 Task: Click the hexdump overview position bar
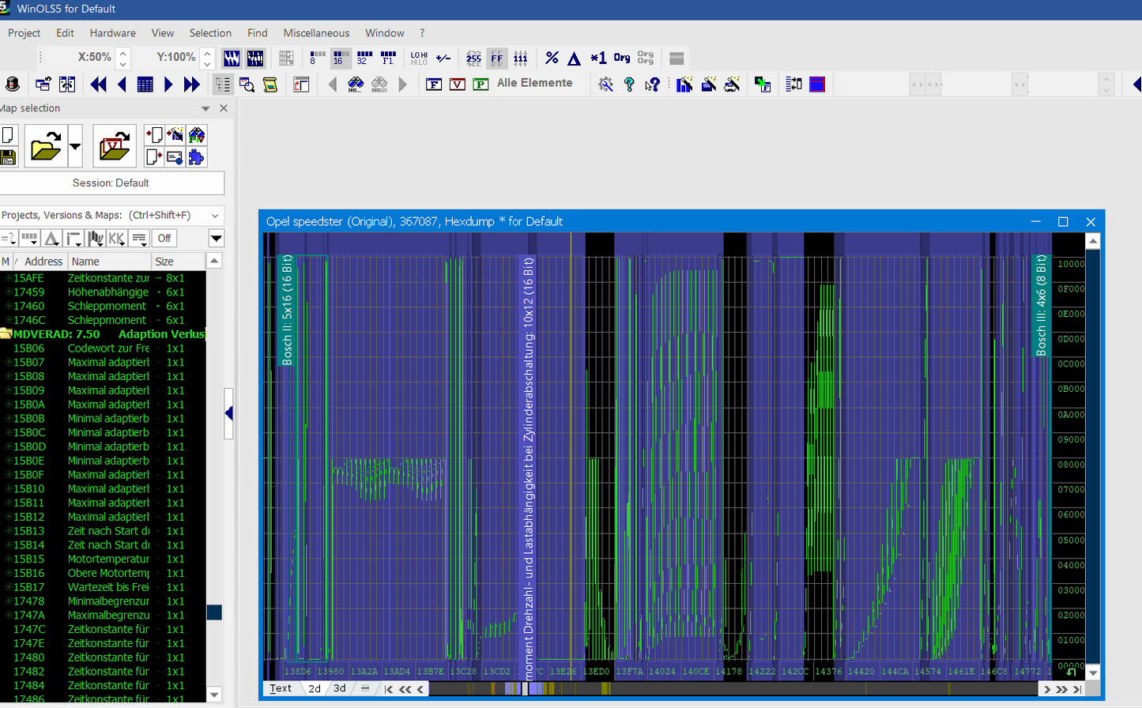[x=735, y=689]
